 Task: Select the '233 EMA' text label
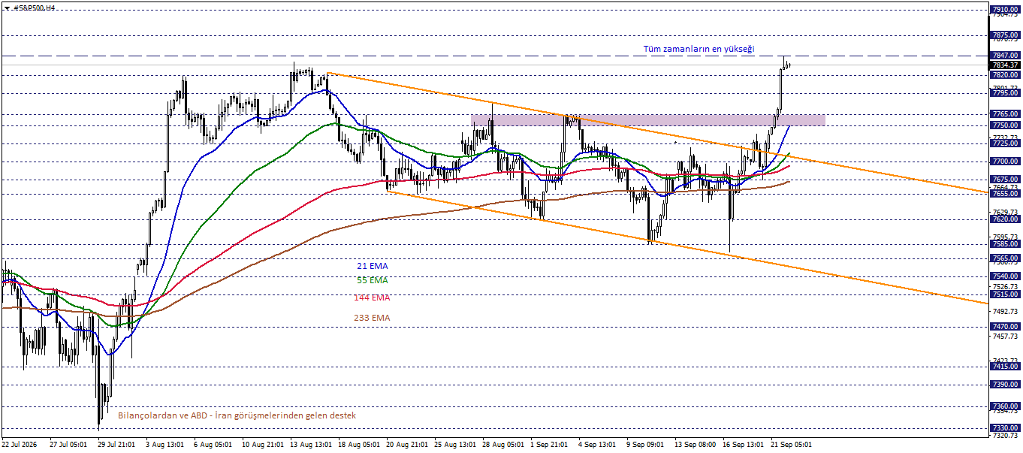(372, 318)
